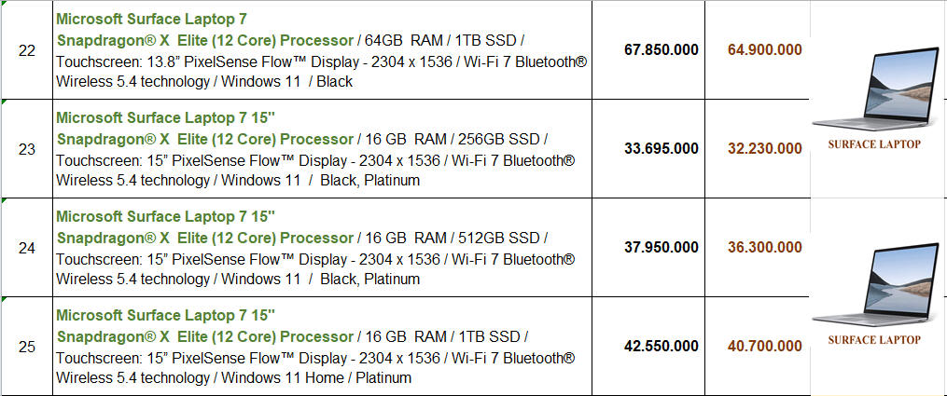Click the 32.230.000 discounted price cell
Image resolution: width=947 pixels, height=396 pixels.
click(758, 149)
